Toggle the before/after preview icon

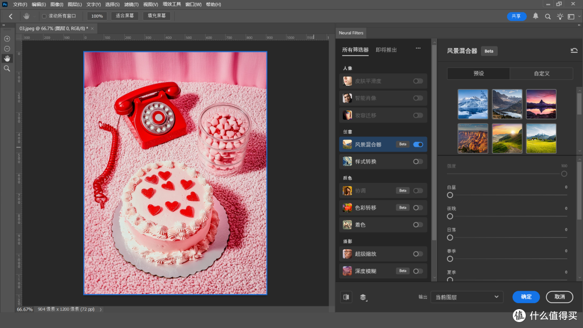(x=346, y=297)
